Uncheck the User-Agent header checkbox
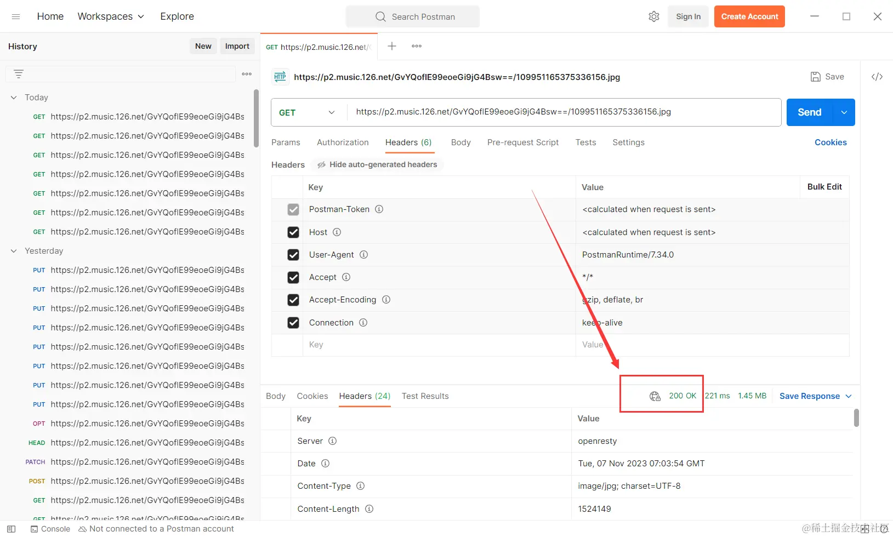This screenshot has width=893, height=537. tap(293, 255)
